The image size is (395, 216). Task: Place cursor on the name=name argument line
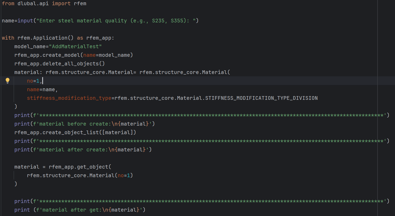point(42,89)
